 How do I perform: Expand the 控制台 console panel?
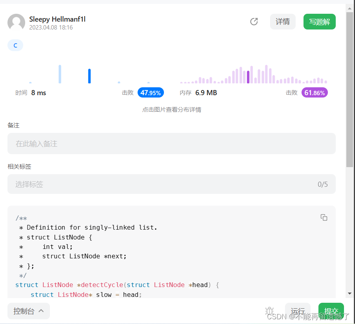[x=29, y=311]
